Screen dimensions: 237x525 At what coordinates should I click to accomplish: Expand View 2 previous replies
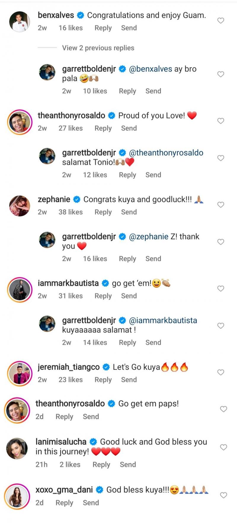tap(98, 48)
